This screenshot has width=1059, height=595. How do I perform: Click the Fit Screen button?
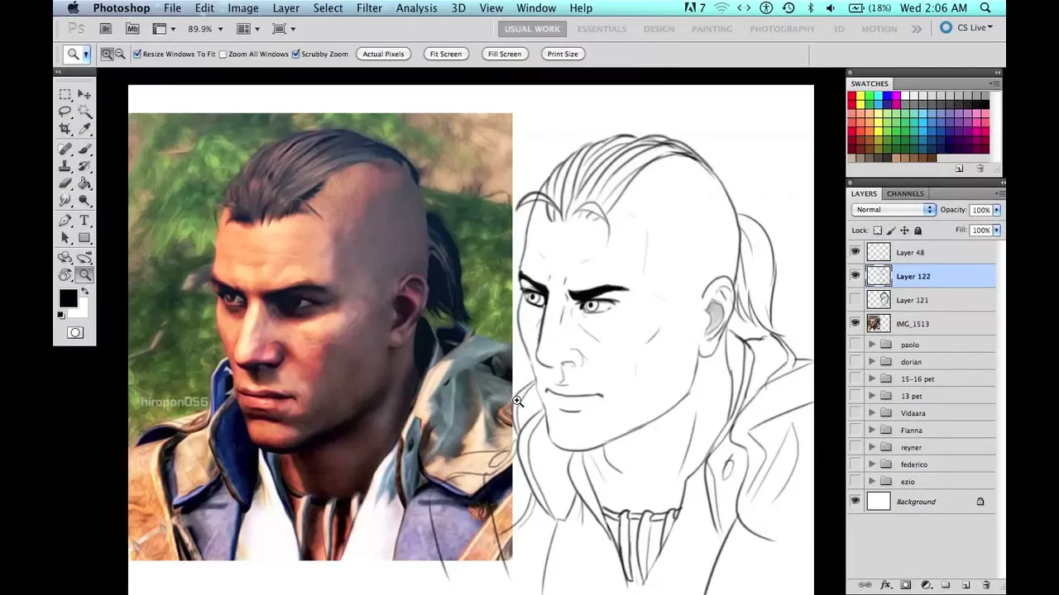click(x=445, y=54)
